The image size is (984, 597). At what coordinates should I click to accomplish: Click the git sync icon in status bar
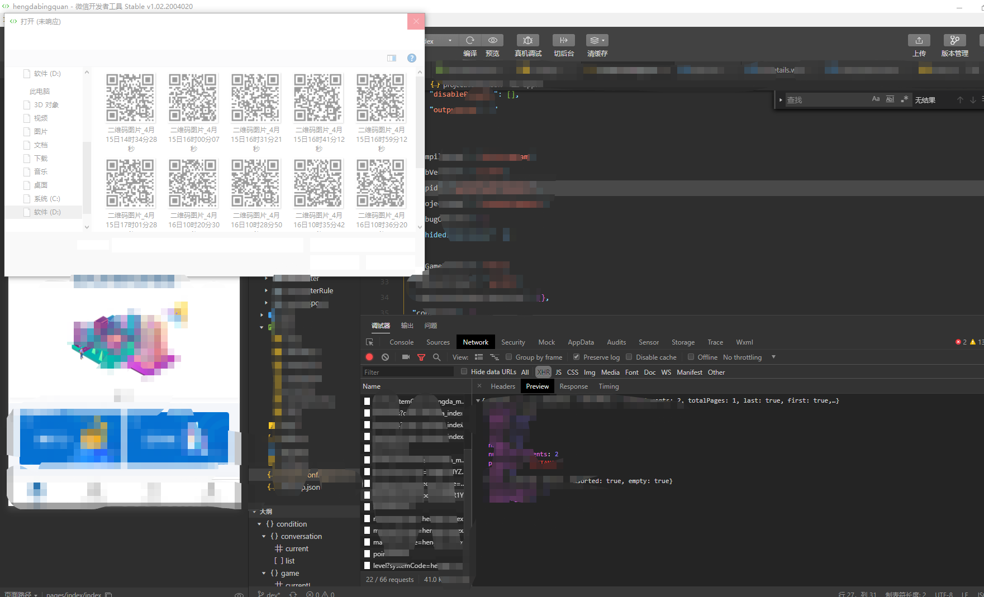(x=293, y=594)
